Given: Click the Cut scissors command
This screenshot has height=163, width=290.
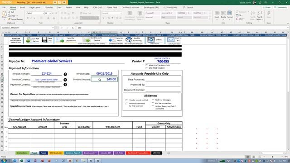Looking at the screenshot, I should pos(11,12).
